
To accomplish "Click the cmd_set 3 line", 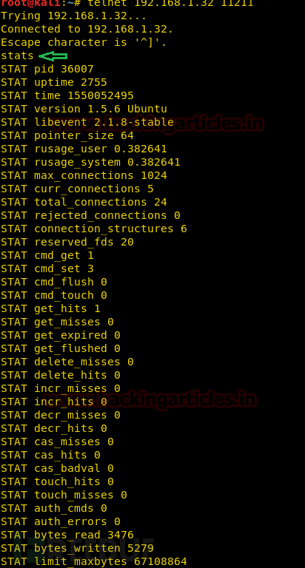I will click(47, 268).
